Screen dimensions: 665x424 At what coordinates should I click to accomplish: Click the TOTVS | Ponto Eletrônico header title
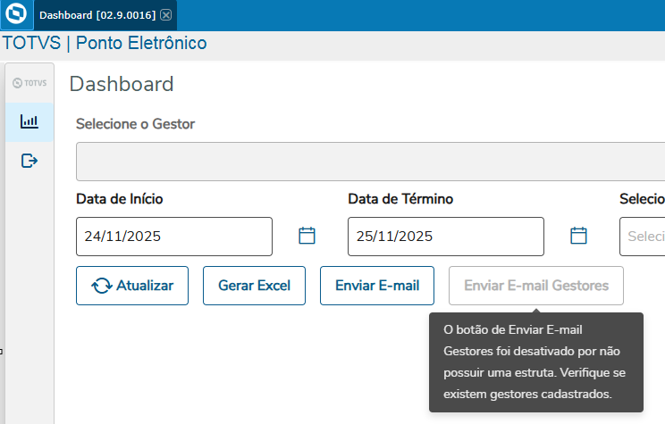pos(105,43)
